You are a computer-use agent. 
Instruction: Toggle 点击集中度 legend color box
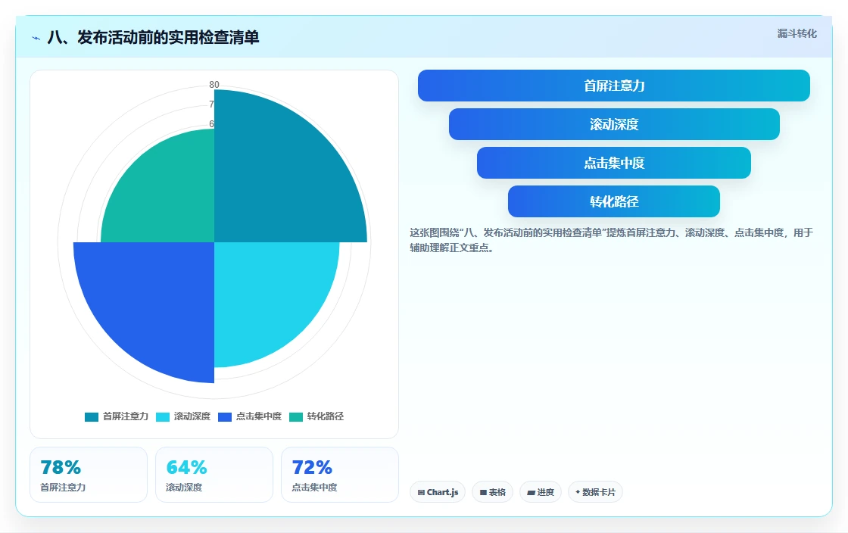(x=224, y=416)
